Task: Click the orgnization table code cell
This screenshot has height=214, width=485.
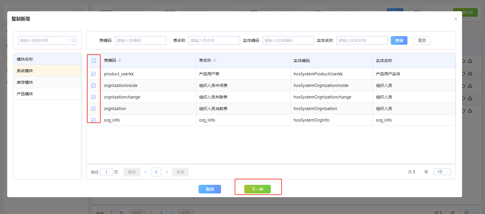Action: point(148,109)
